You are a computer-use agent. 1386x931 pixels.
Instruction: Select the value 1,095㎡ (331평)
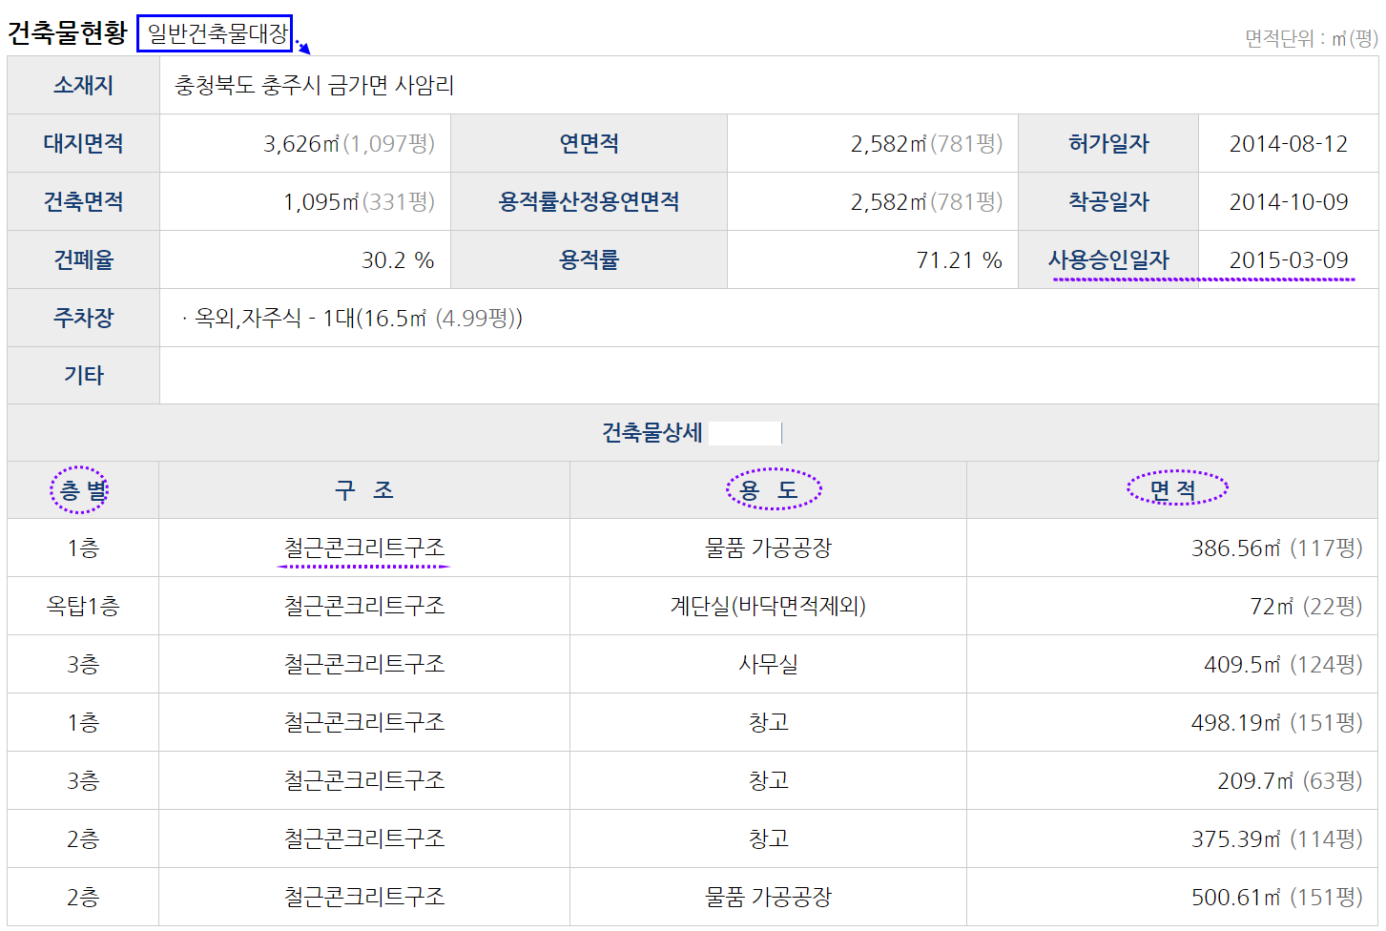click(x=359, y=201)
